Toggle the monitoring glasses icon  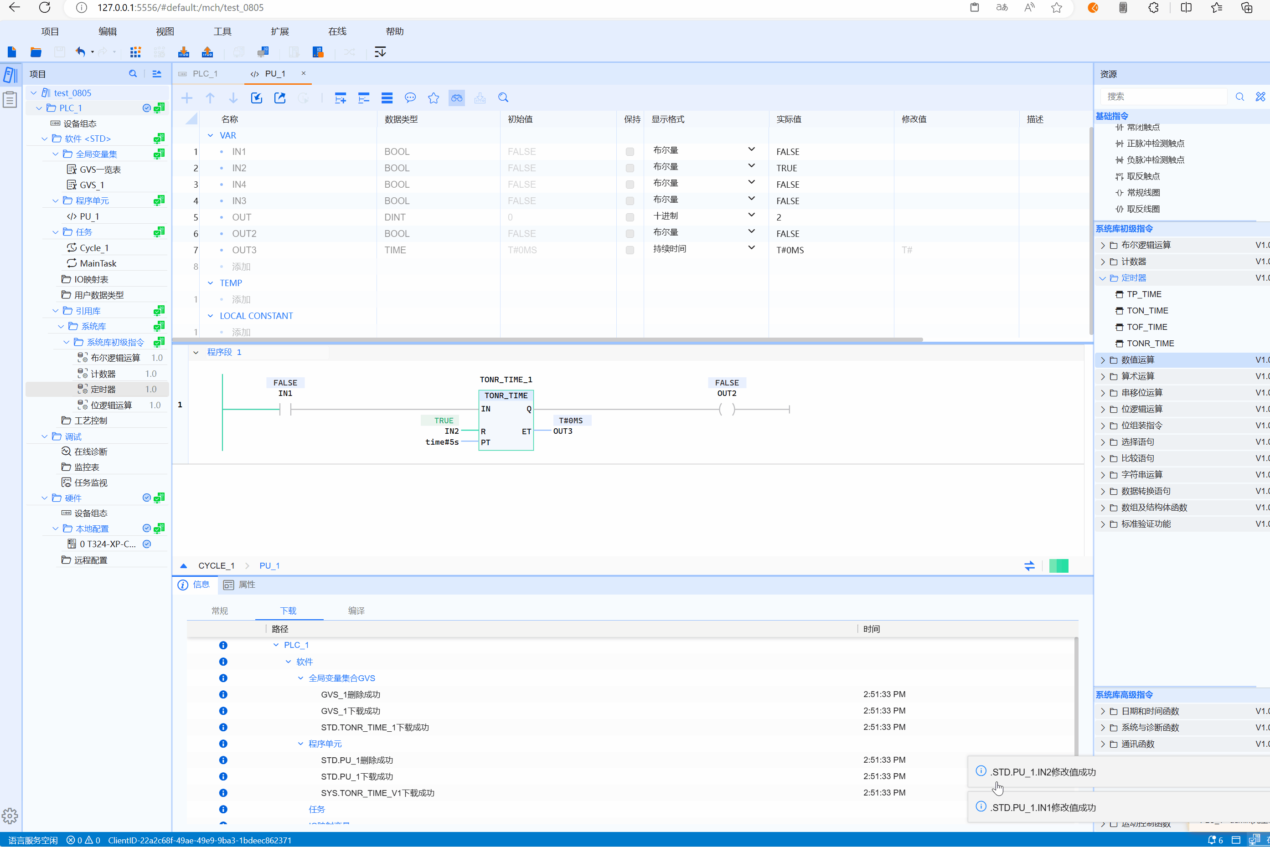click(457, 98)
